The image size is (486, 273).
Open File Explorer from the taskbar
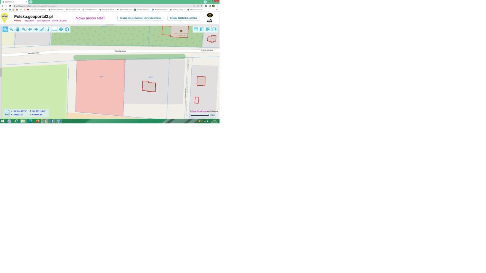coord(23,121)
